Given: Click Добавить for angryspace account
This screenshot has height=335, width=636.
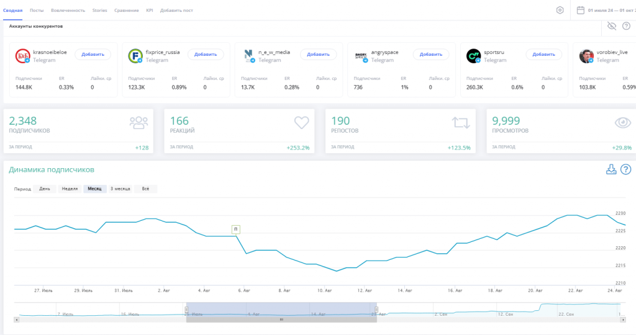Looking at the screenshot, I should (x=430, y=55).
